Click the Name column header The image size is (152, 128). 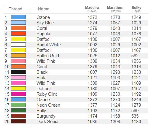44,9
